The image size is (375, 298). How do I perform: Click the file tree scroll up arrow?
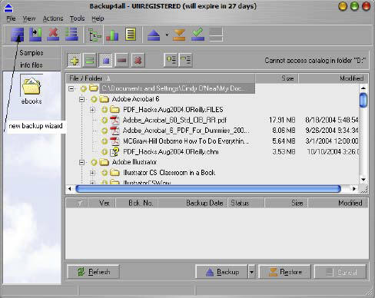[363, 88]
